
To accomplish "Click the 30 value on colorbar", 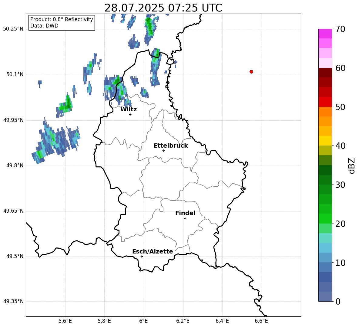I will (x=340, y=185).
